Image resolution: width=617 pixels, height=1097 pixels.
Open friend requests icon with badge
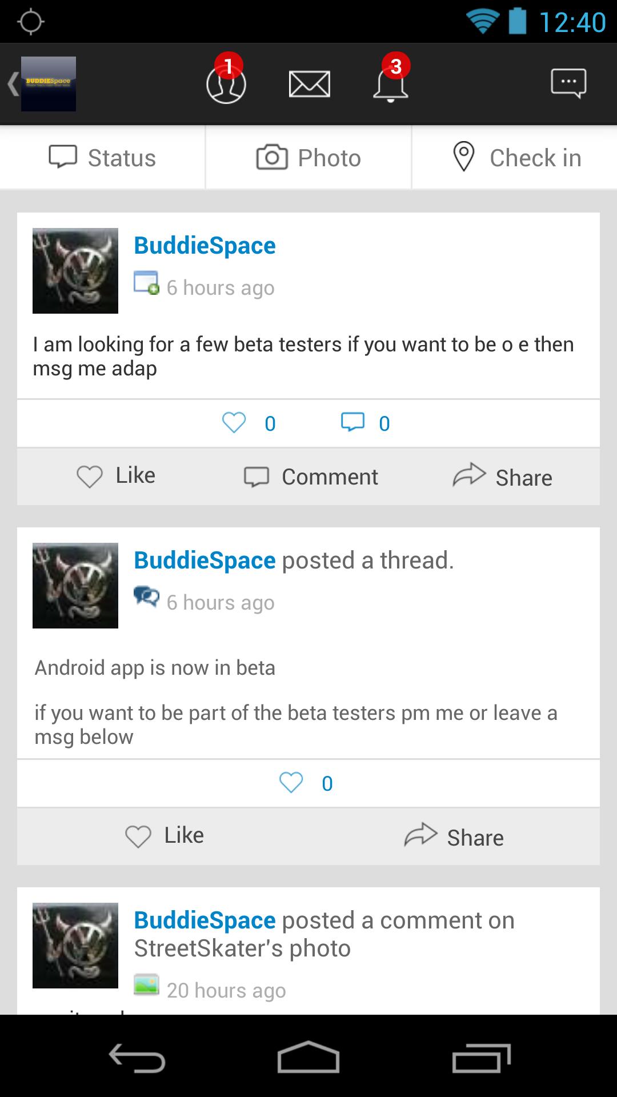tap(226, 84)
